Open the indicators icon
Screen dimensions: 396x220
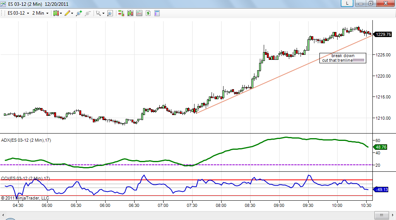(139, 14)
